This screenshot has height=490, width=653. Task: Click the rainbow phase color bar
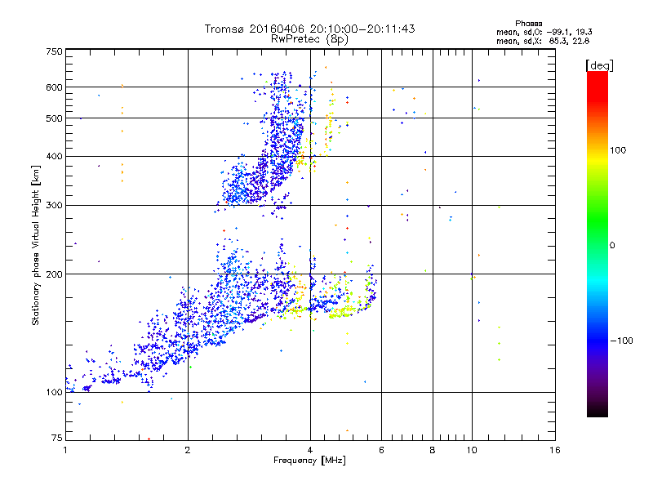pos(597,243)
